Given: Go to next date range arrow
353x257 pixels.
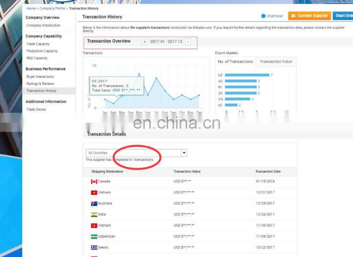Looking at the screenshot, I should (x=188, y=42).
